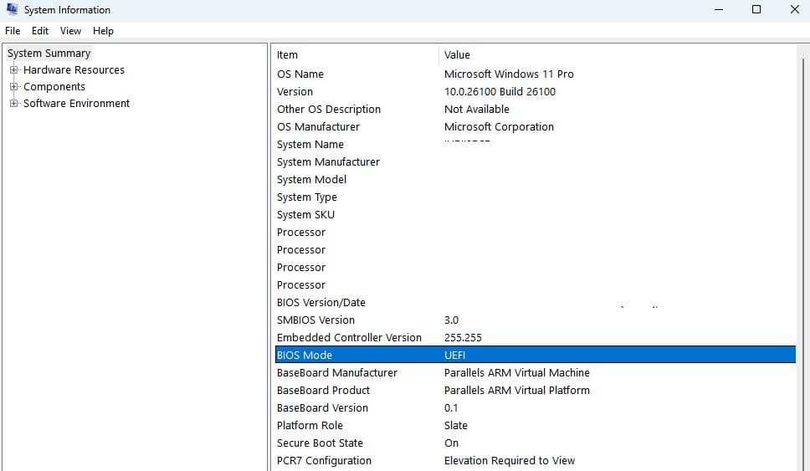Viewport: 810px width, 471px height.
Task: Expand the Software Environment tree node
Action: 13,104
